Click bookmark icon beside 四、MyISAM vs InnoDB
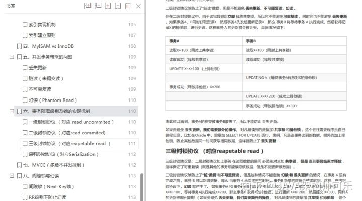Viewport: 362px width, 201px height. pyautogui.click(x=20, y=46)
